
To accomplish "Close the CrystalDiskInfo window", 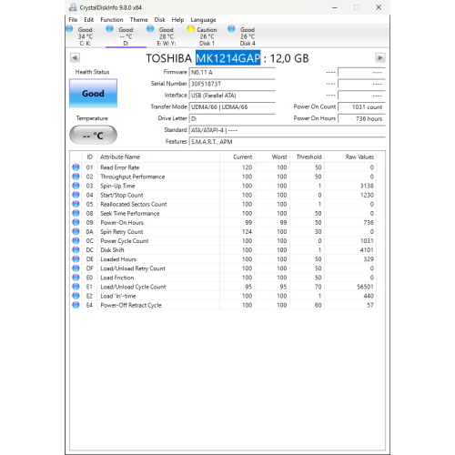I will pyautogui.click(x=379, y=7).
